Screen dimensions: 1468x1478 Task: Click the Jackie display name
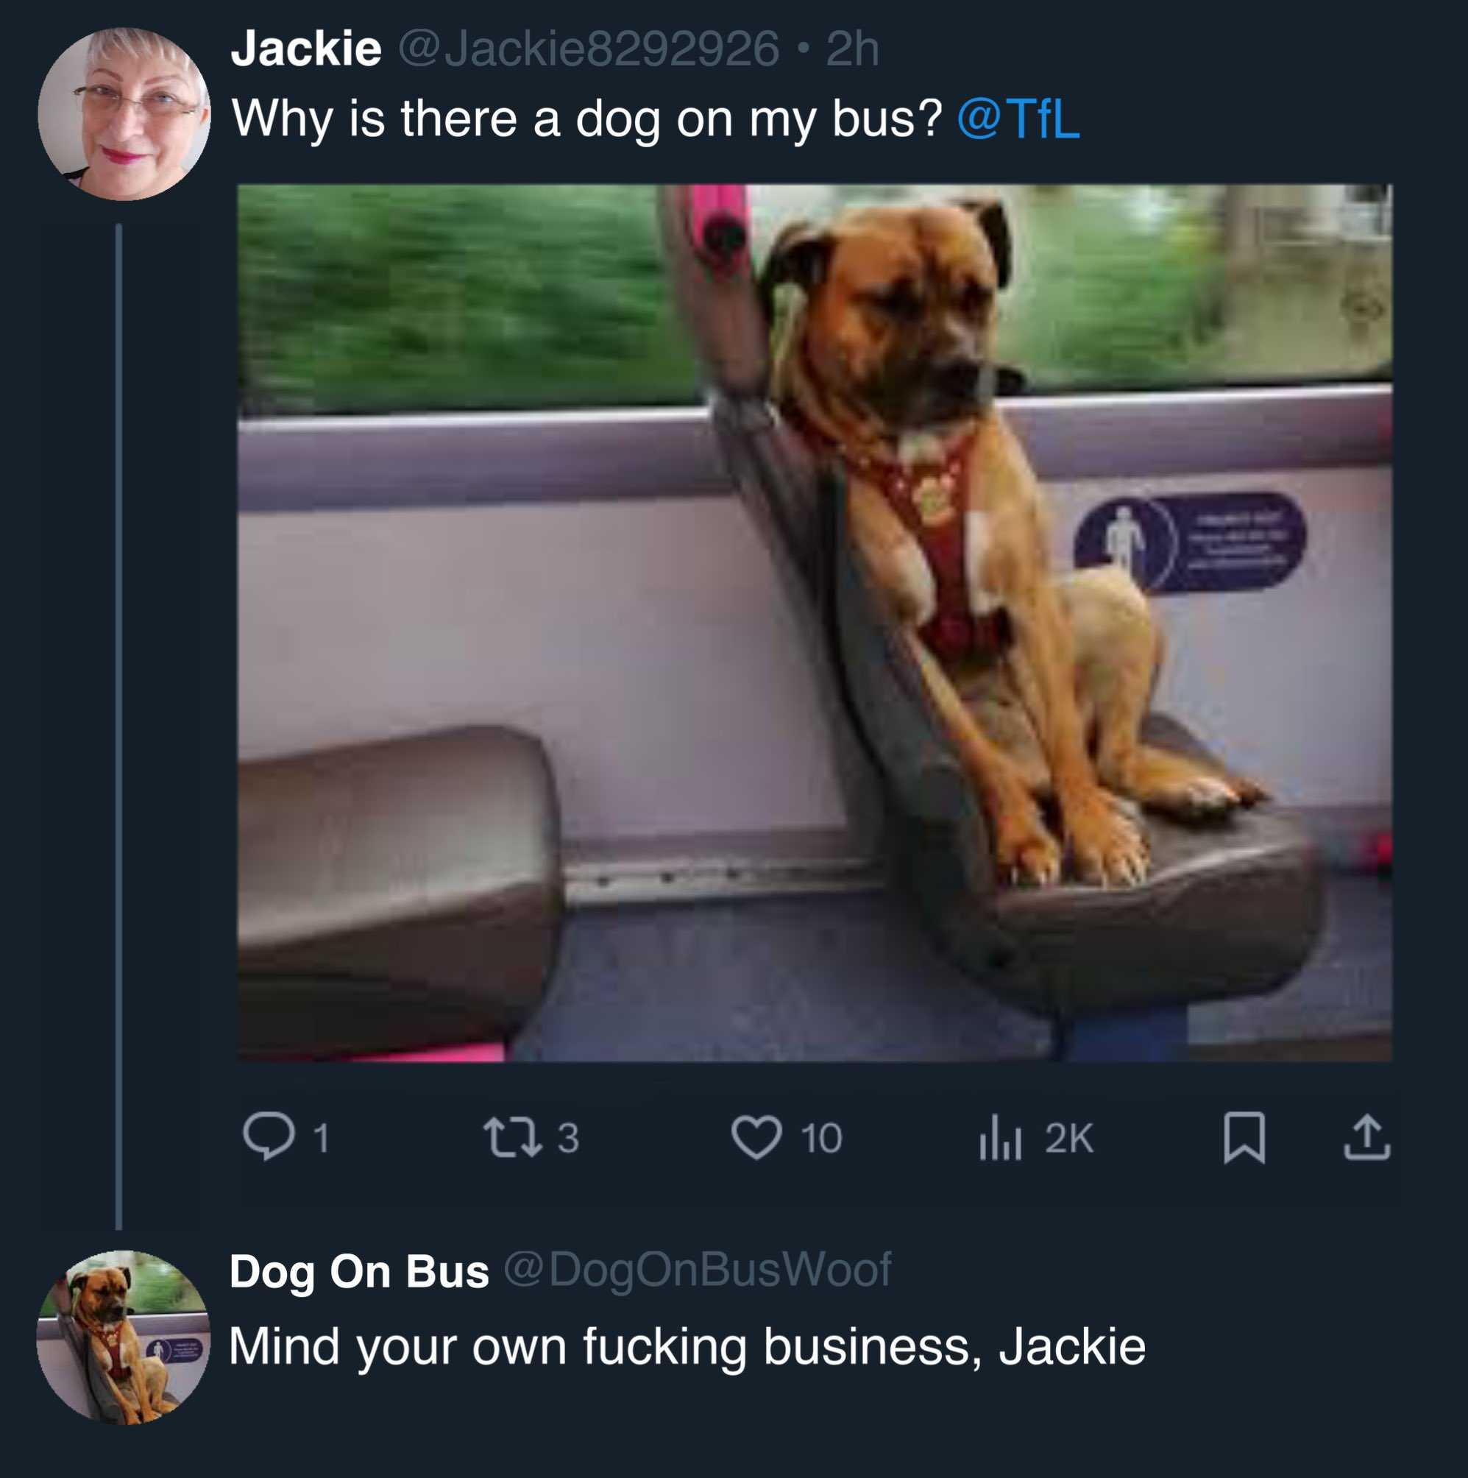(x=306, y=49)
